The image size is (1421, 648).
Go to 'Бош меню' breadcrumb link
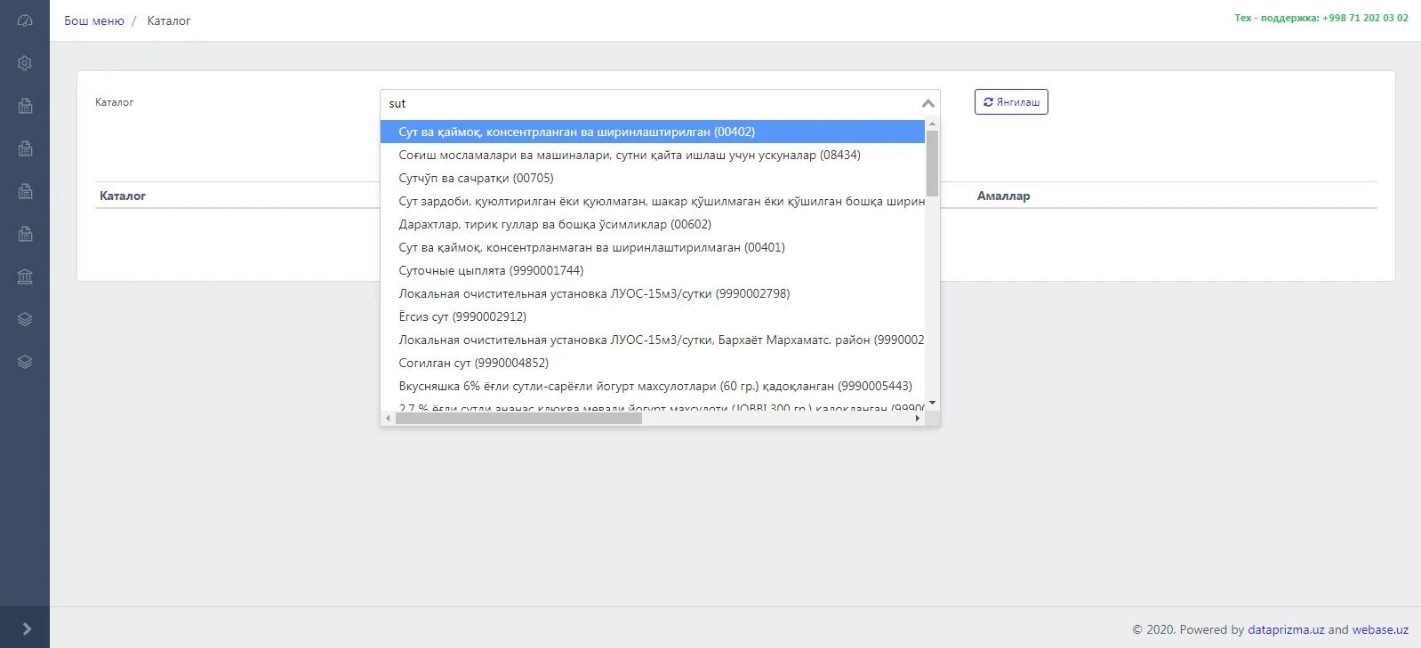pos(94,20)
